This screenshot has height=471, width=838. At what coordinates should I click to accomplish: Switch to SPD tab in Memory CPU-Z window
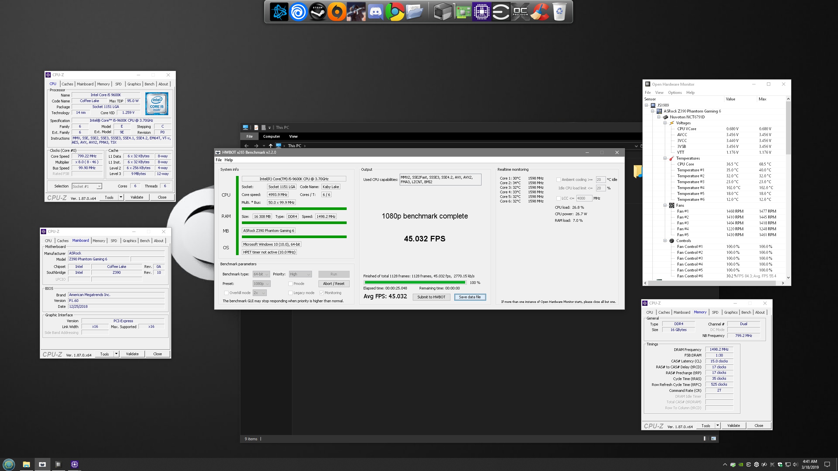[x=715, y=312]
